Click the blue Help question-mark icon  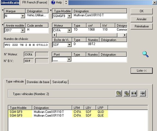pos(53,2)
